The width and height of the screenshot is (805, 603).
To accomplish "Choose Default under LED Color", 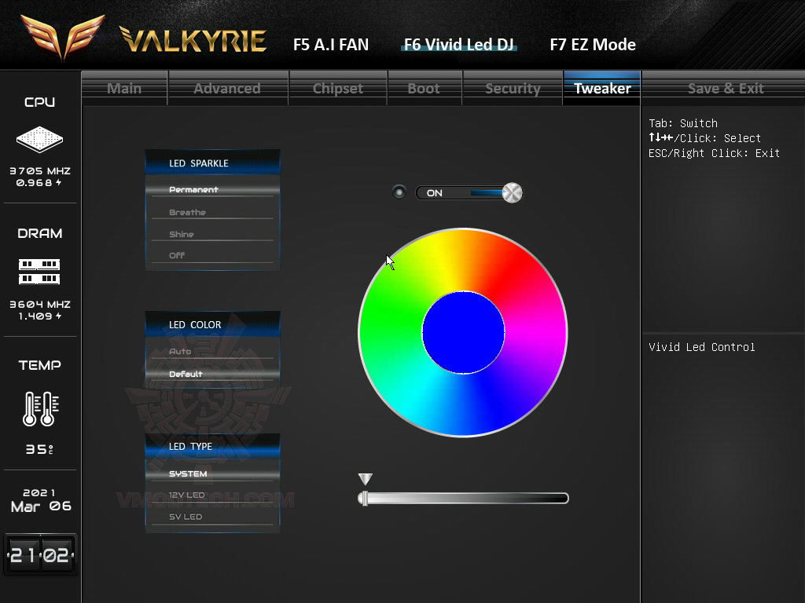I will point(212,374).
